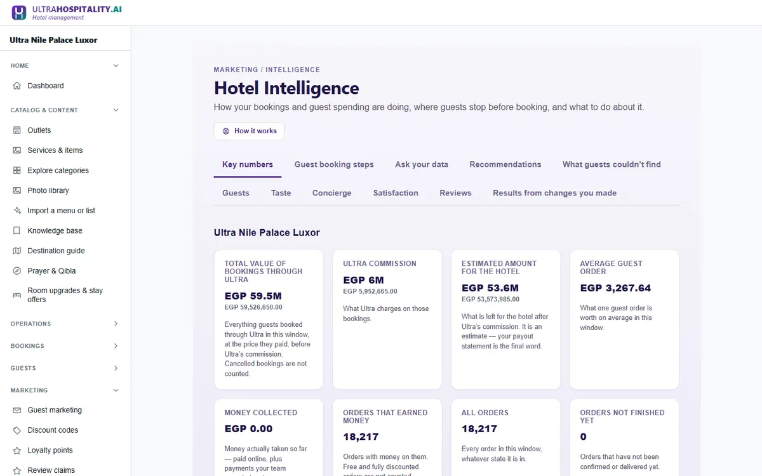The height and width of the screenshot is (476, 762).
Task: Click the Ultra Nile Palace Luxor sidebar title
Action: click(x=53, y=40)
